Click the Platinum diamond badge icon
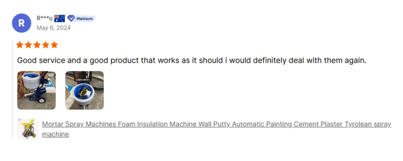The width and height of the screenshot is (403, 161). (71, 19)
